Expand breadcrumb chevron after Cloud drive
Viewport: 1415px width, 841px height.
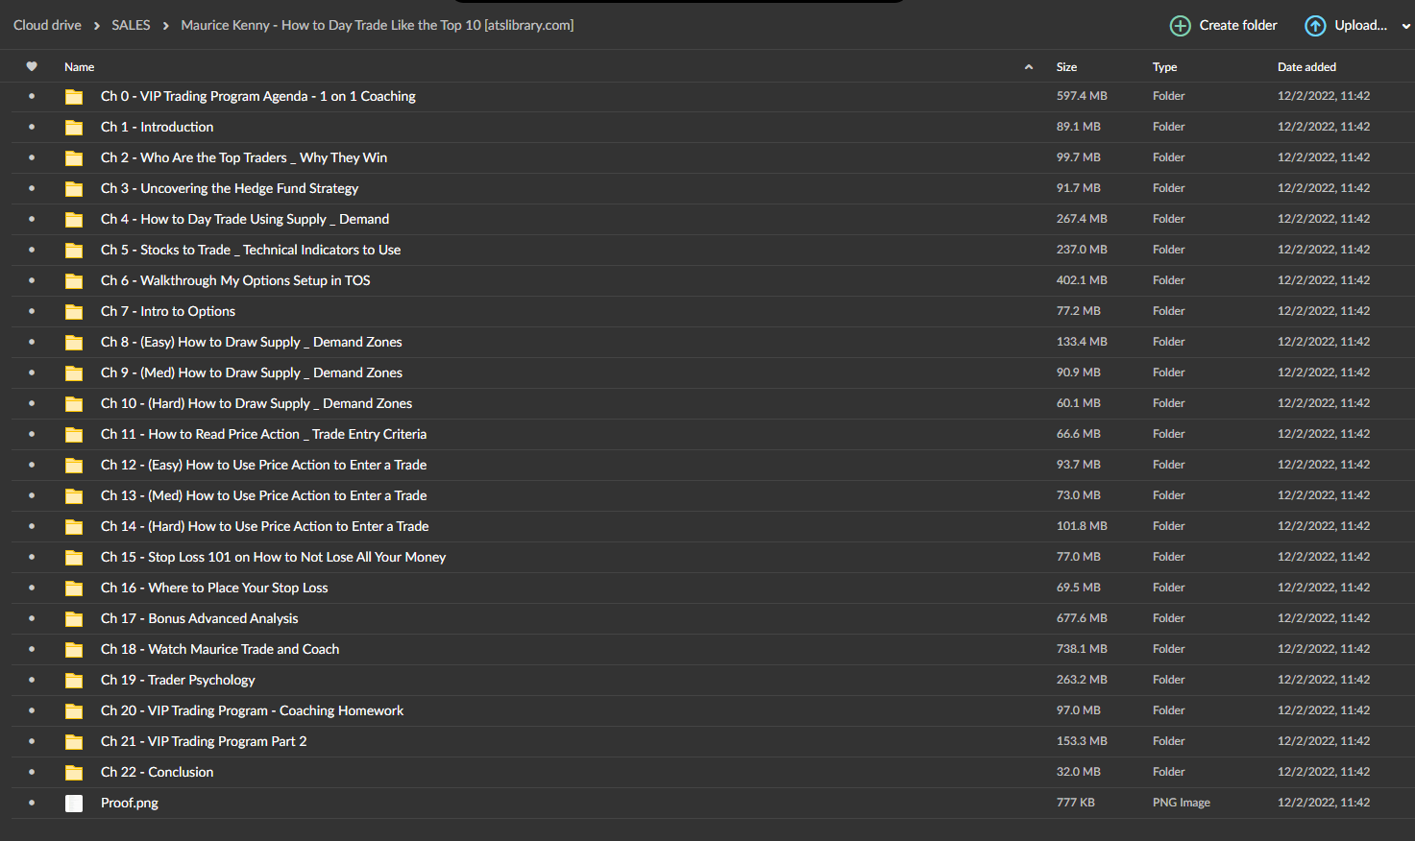pyautogui.click(x=97, y=26)
